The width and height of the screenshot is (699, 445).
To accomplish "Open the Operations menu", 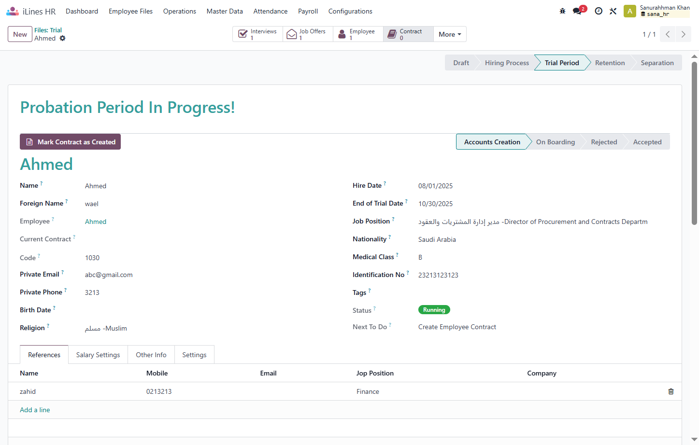I will [180, 11].
